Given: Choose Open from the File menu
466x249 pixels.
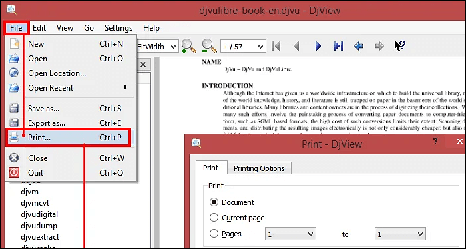Looking at the screenshot, I should tap(71, 59).
